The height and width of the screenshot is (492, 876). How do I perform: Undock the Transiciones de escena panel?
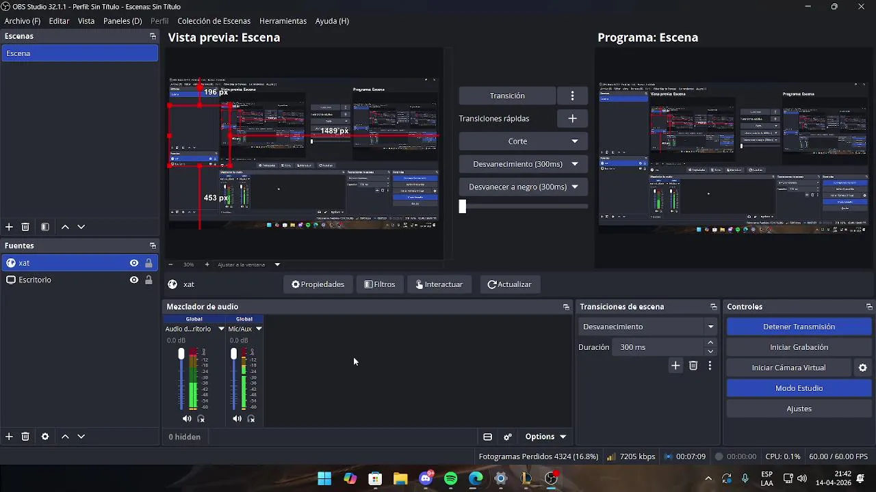[714, 307]
